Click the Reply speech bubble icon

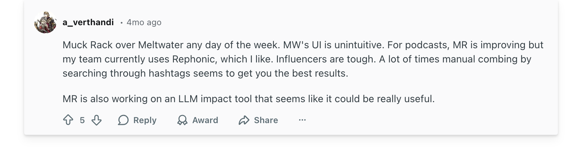click(123, 120)
